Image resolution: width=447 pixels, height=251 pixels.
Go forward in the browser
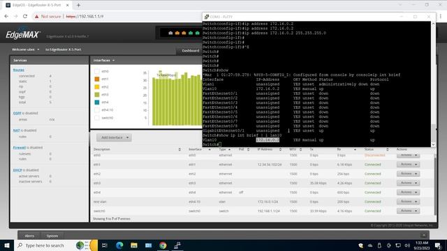[15, 16]
